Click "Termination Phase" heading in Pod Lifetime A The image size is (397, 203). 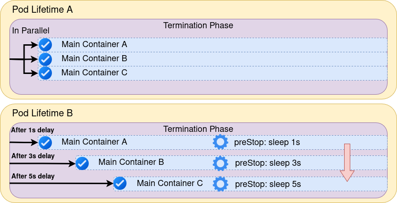(x=198, y=25)
